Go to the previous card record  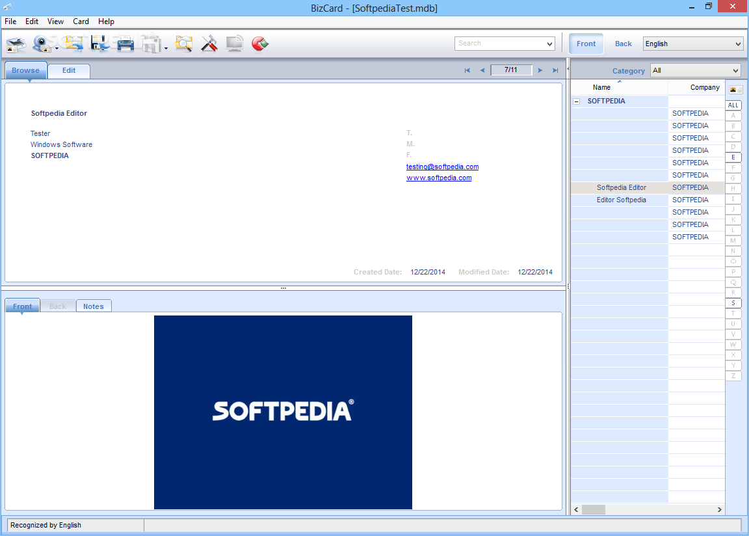click(482, 70)
